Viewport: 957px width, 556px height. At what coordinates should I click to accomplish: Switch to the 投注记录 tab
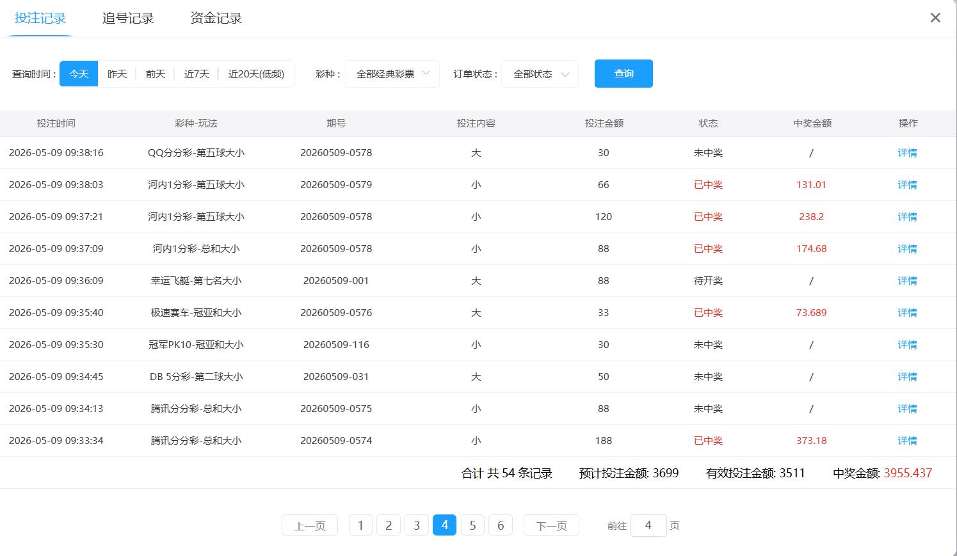(x=40, y=18)
